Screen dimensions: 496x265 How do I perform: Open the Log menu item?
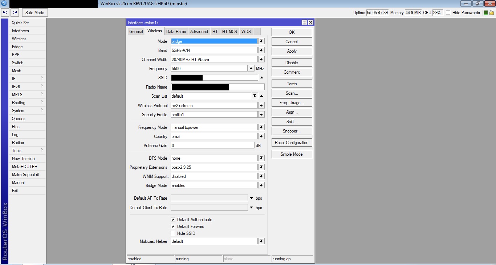click(27, 135)
